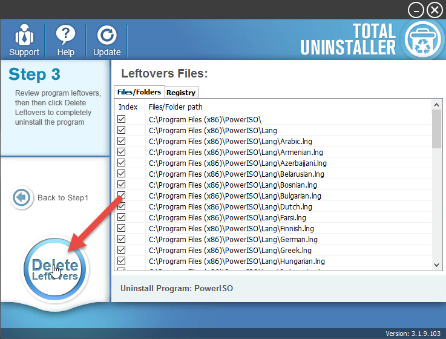Select the C:\Program Files (x86)\PowerISO\ path text

(205, 119)
